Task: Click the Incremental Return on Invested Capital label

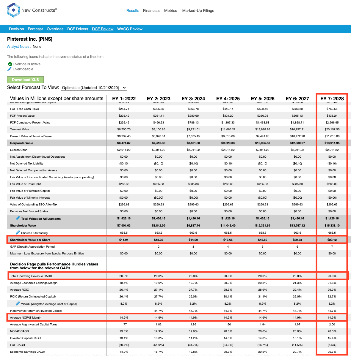Action: coord(36,311)
